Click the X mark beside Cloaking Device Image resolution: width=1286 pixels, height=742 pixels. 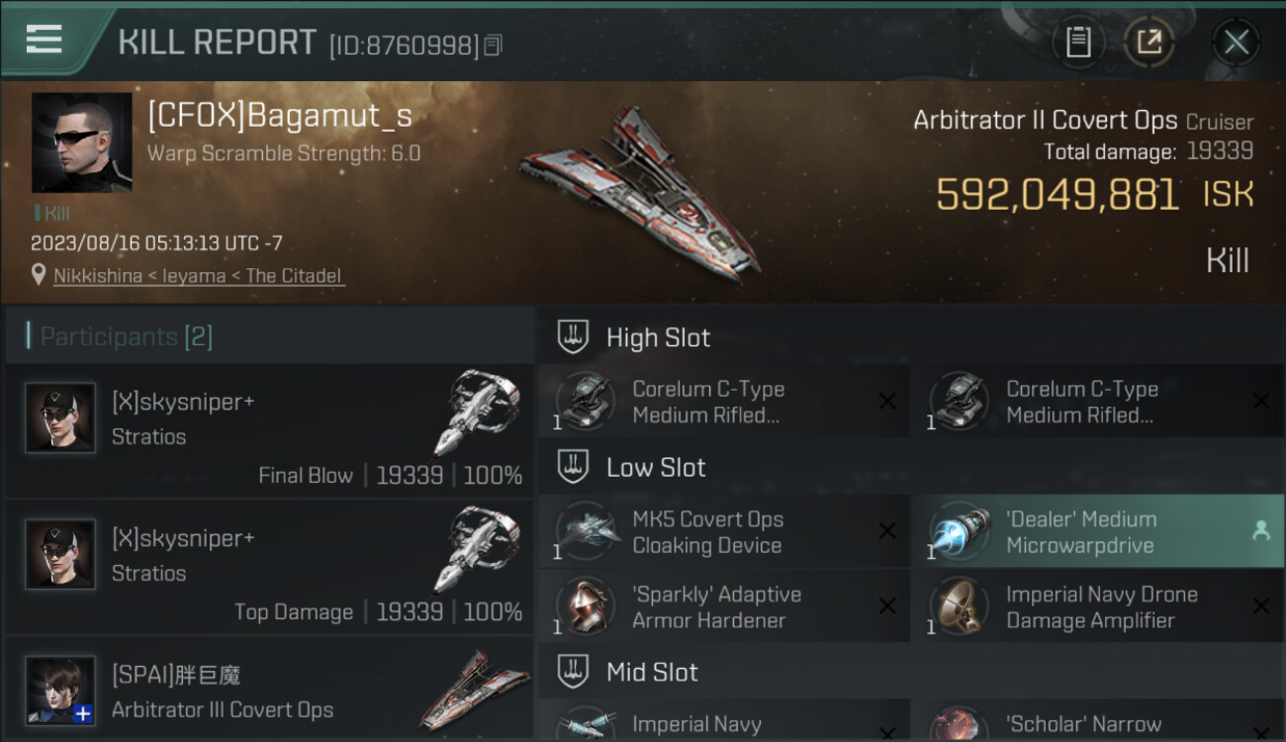(x=887, y=531)
